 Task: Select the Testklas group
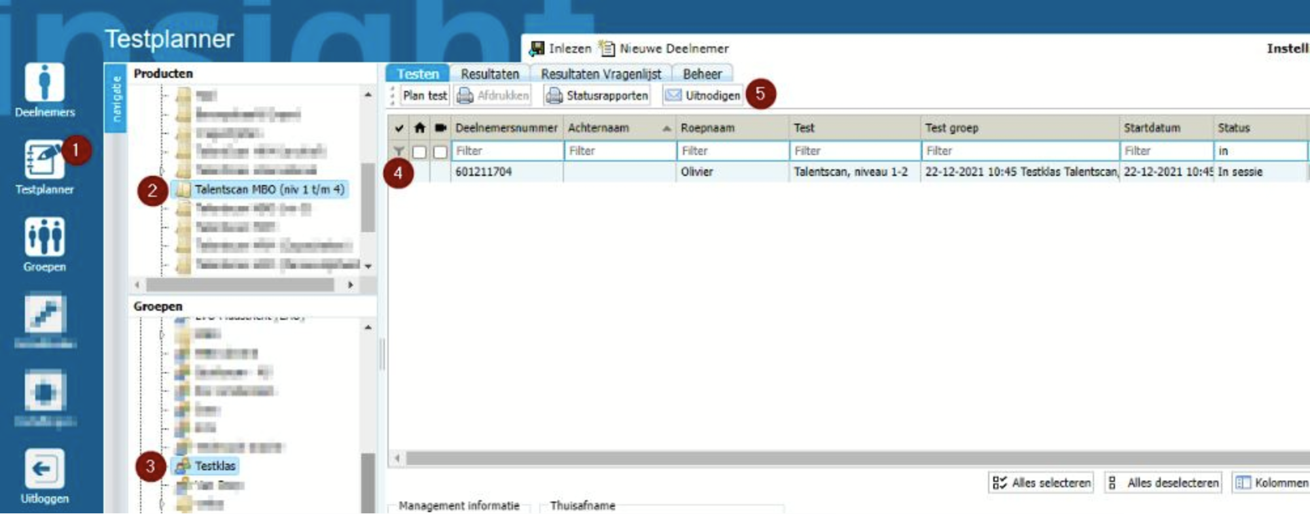point(215,466)
